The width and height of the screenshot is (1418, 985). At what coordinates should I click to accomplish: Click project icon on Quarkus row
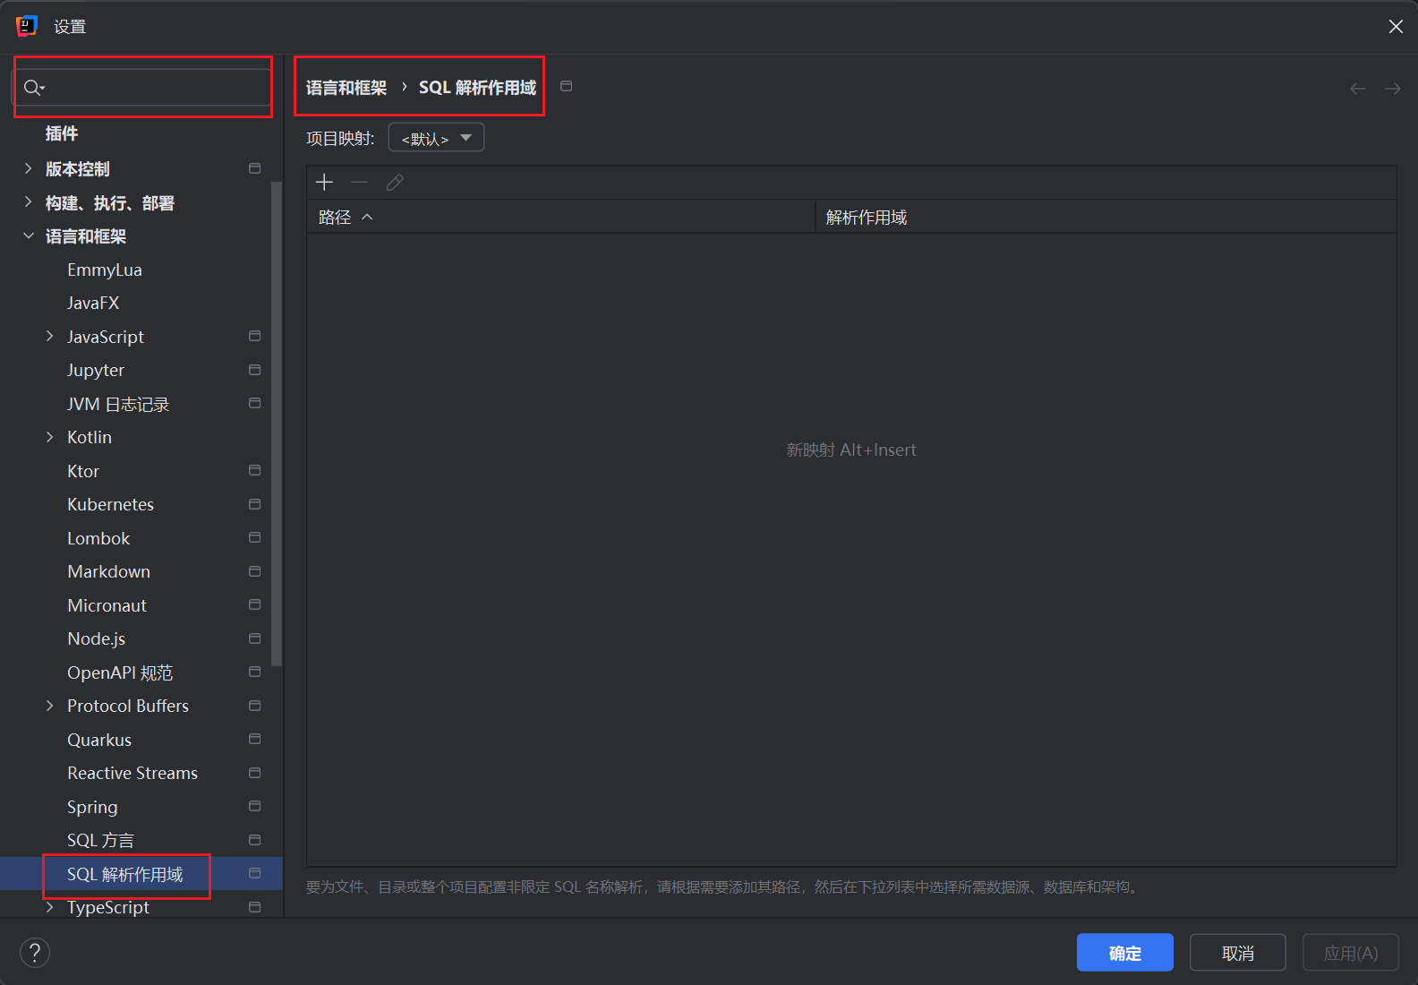[255, 739]
